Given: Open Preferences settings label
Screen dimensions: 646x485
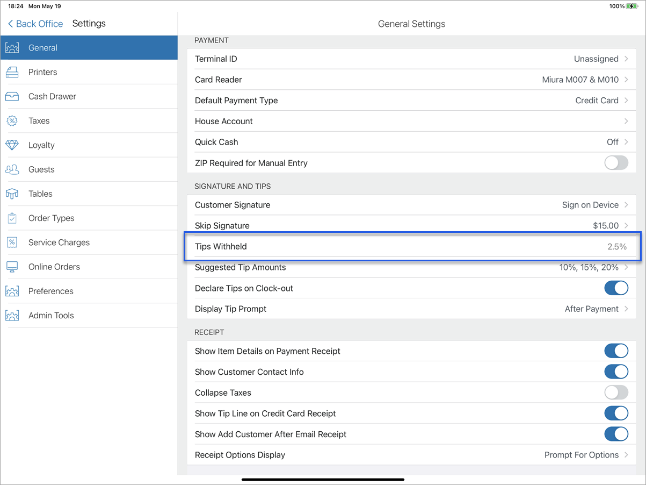Looking at the screenshot, I should pyautogui.click(x=51, y=291).
